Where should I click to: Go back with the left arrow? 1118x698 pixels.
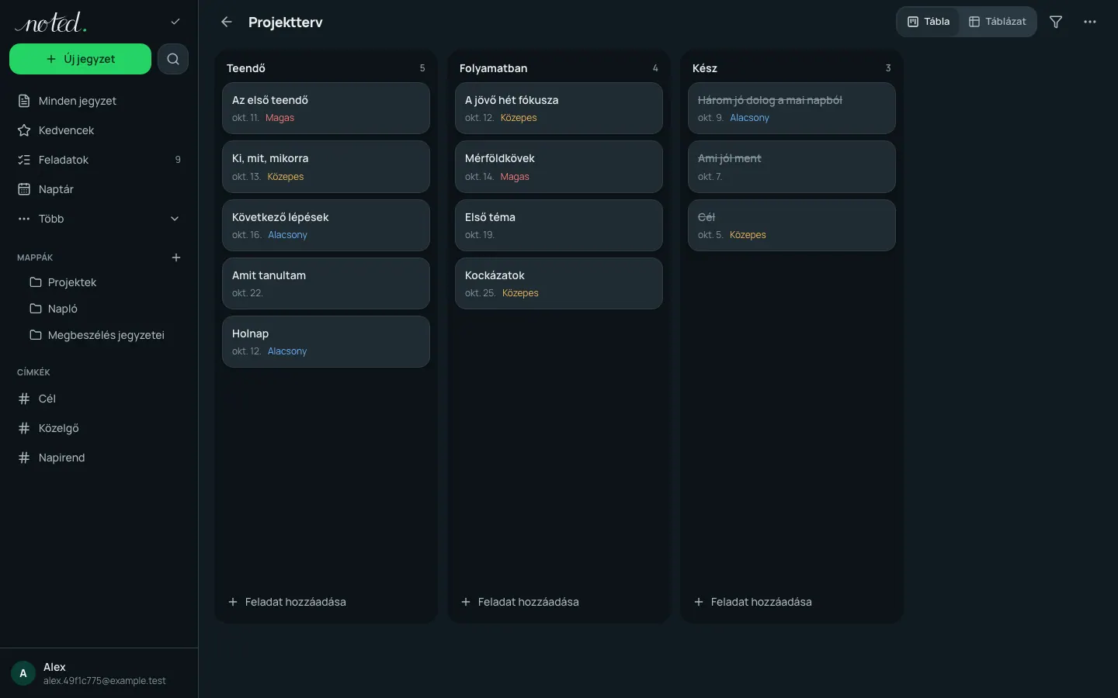click(x=227, y=22)
